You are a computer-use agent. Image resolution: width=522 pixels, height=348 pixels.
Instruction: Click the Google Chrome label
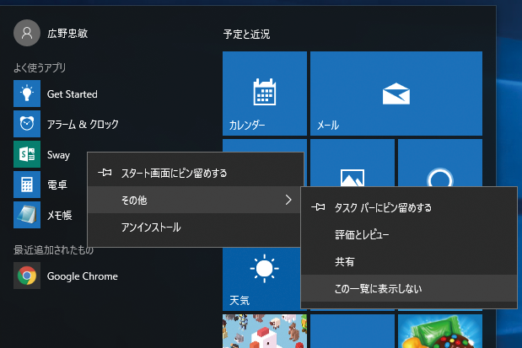click(x=83, y=276)
